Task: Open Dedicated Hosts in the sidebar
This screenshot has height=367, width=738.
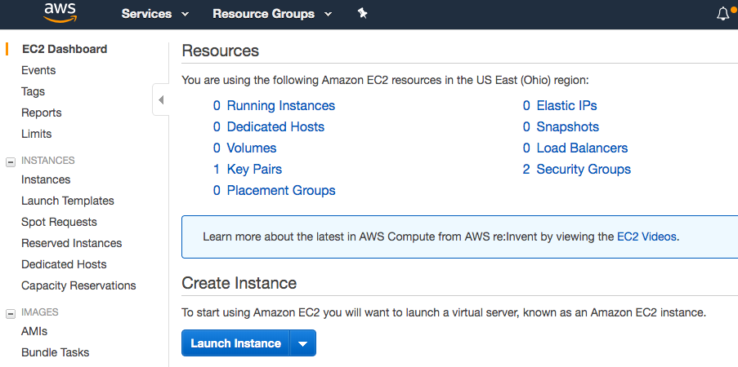Action: [64, 264]
